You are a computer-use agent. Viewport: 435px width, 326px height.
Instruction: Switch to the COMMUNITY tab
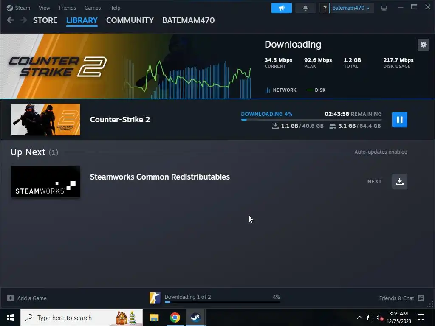[x=130, y=20]
